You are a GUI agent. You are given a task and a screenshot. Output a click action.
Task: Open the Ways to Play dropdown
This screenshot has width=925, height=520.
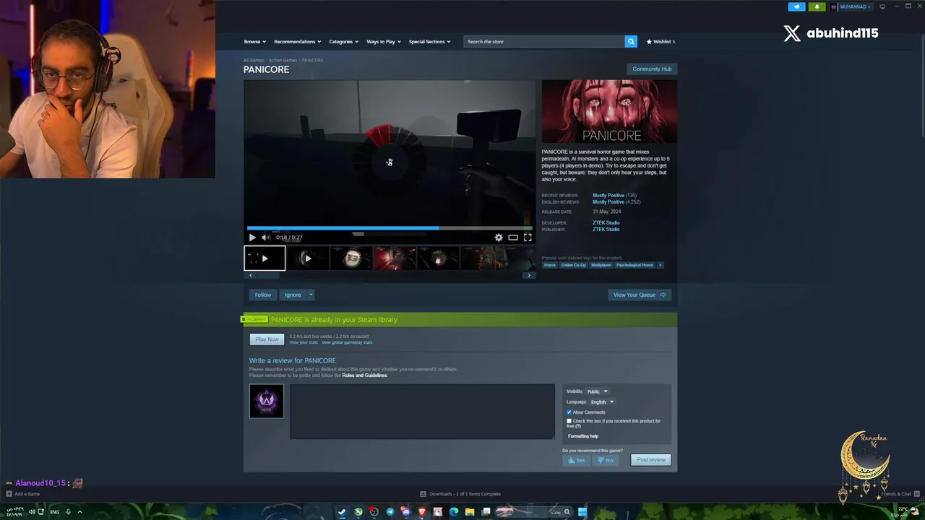(x=384, y=41)
